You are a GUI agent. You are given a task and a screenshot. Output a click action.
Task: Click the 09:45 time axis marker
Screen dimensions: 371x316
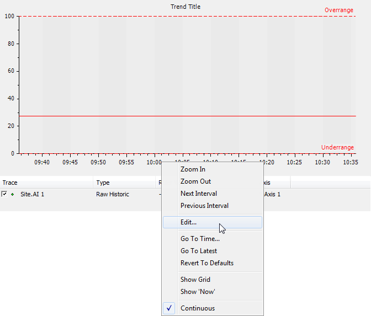(x=70, y=162)
